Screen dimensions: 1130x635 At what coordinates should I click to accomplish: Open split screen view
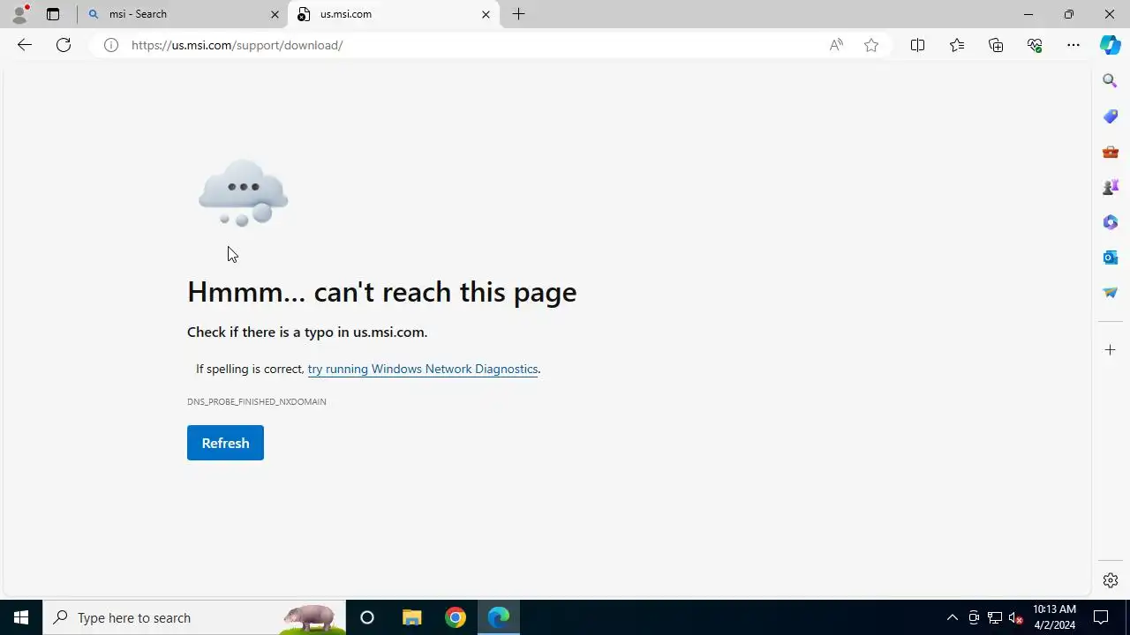pos(917,45)
